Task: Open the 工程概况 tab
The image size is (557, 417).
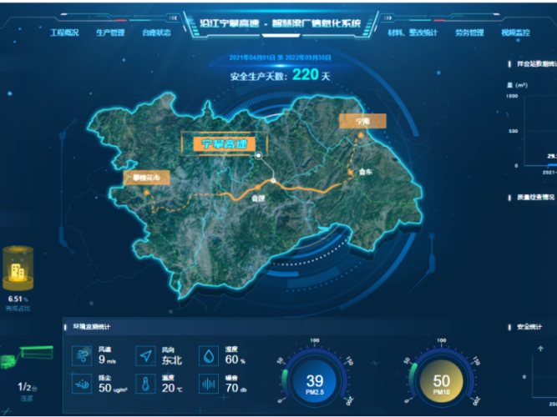Action: [64, 33]
